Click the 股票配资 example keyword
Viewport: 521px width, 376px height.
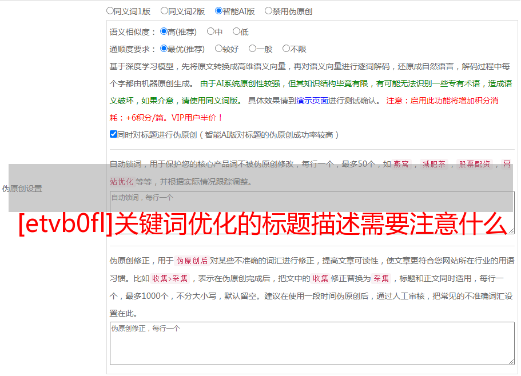pos(475,164)
